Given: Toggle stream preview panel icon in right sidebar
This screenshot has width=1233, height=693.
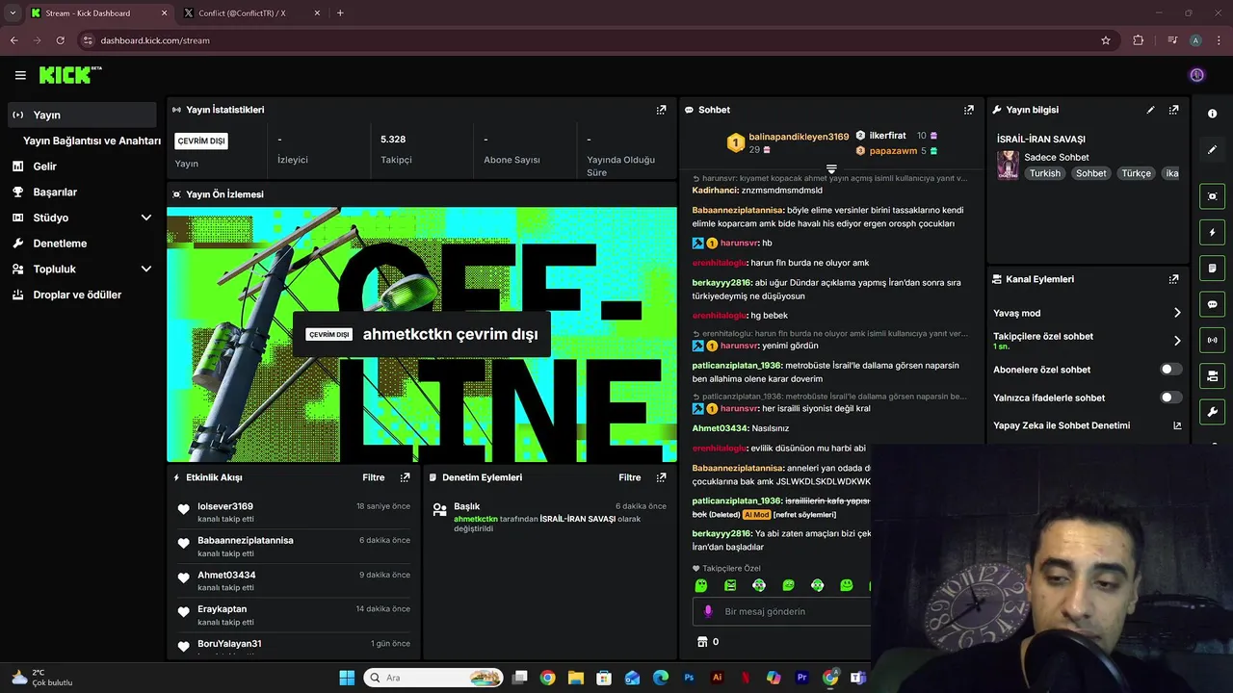Looking at the screenshot, I should pyautogui.click(x=1212, y=196).
